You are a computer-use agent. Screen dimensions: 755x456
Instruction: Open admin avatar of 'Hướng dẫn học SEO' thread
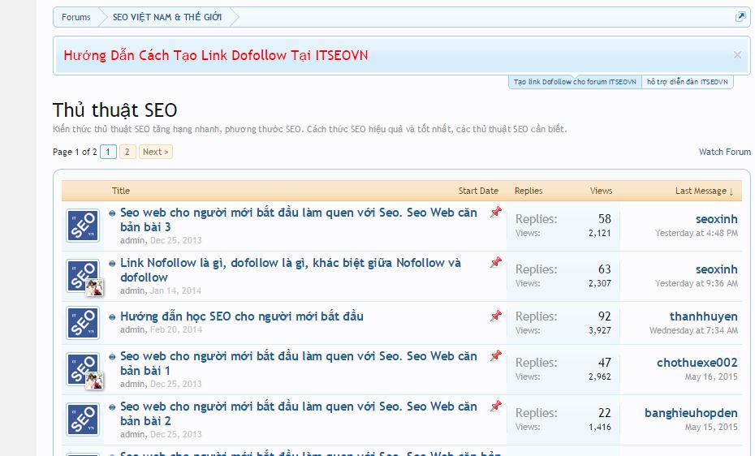click(83, 323)
